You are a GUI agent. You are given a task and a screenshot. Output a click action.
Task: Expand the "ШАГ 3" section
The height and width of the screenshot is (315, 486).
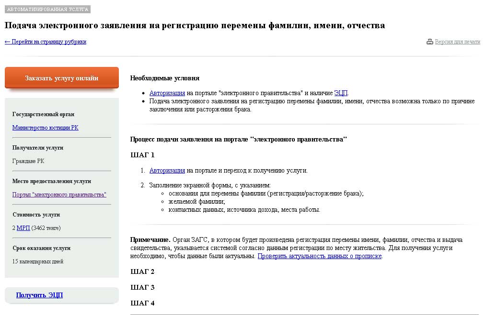pos(142,287)
